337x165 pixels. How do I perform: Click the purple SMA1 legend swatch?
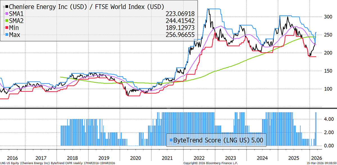point(7,14)
